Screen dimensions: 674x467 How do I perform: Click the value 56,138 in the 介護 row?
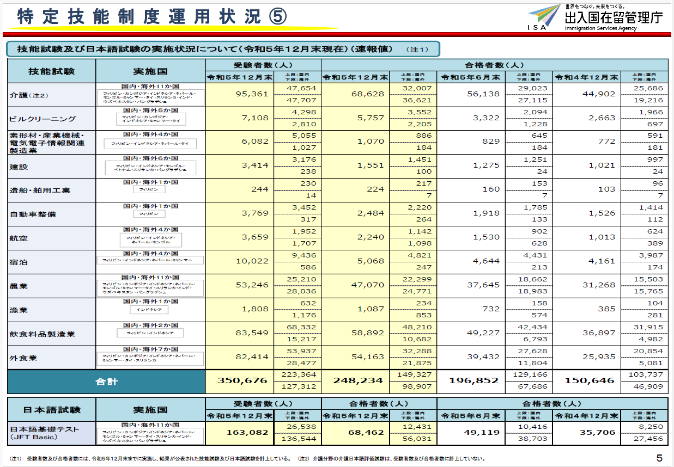[x=482, y=94]
